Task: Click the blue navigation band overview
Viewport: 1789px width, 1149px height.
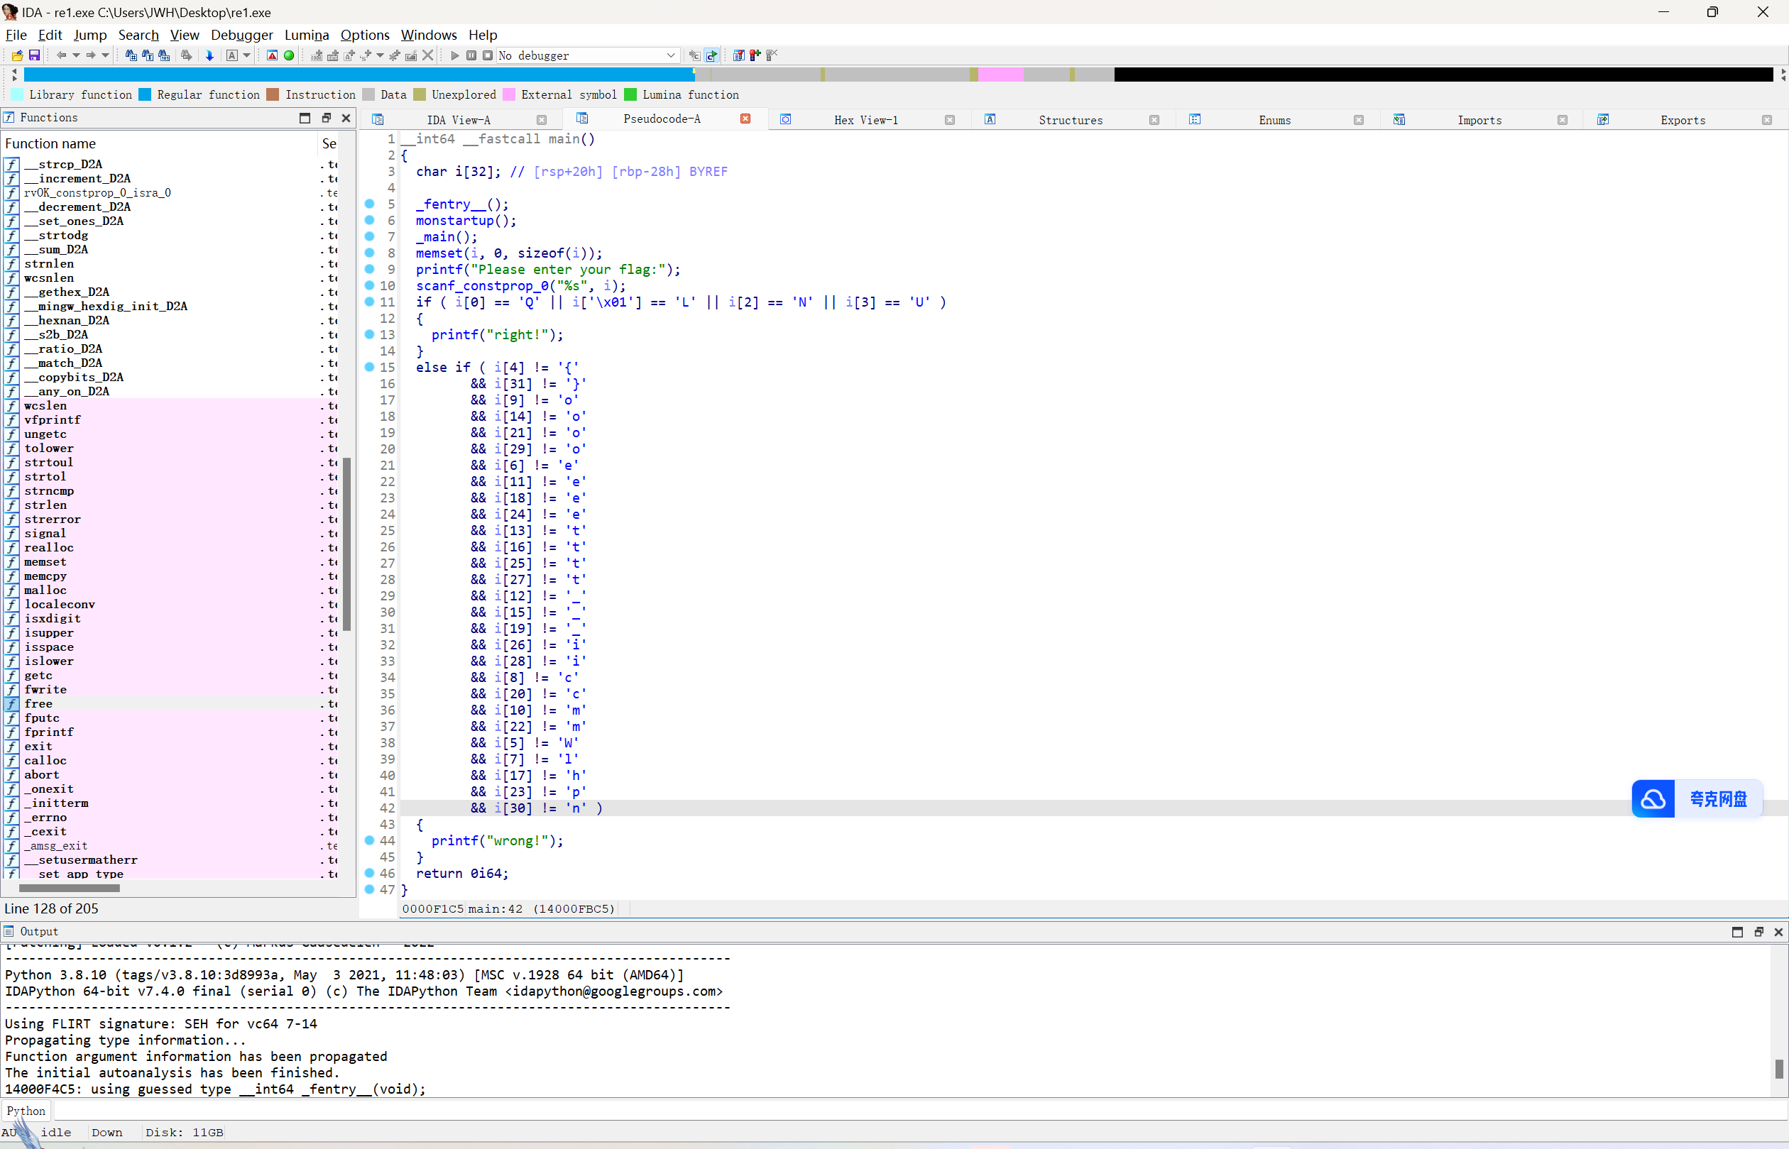Action: [359, 75]
